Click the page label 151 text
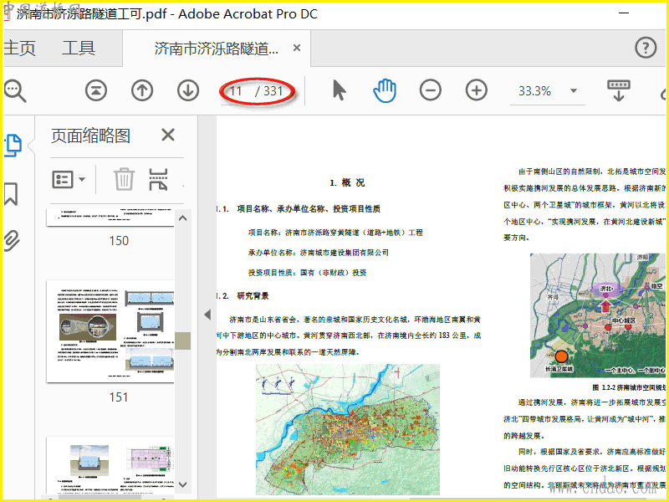Image resolution: width=669 pixels, height=502 pixels. (119, 397)
